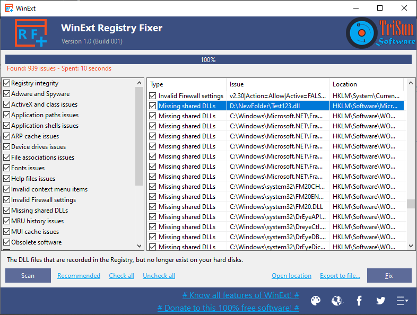Select the DreyeCtl... issue row
Image resolution: width=417 pixels, height=315 pixels.
pyautogui.click(x=276, y=227)
